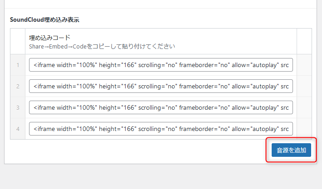Select the row number 2 handle
The height and width of the screenshot is (189, 322).
[x=18, y=86]
